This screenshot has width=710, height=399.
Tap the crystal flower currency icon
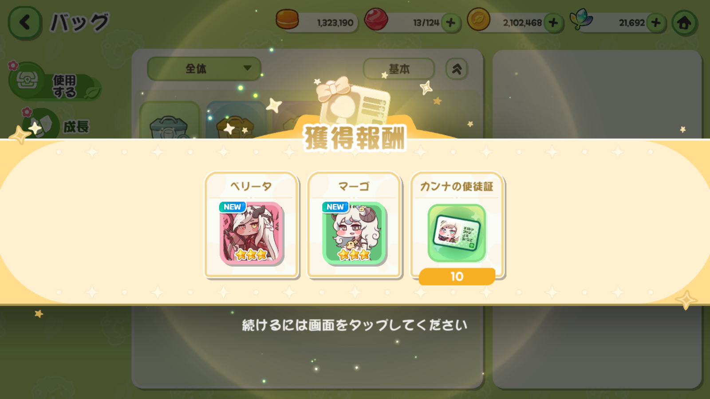[x=581, y=20]
